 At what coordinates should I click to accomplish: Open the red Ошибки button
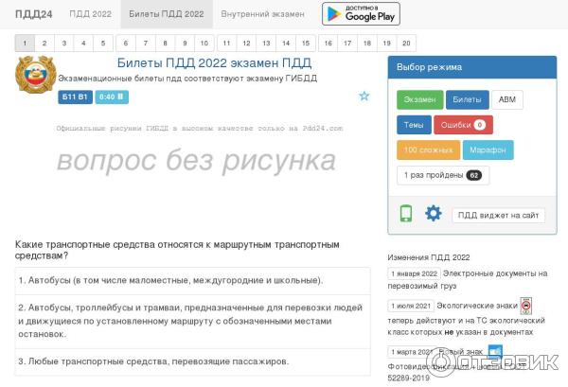(463, 125)
